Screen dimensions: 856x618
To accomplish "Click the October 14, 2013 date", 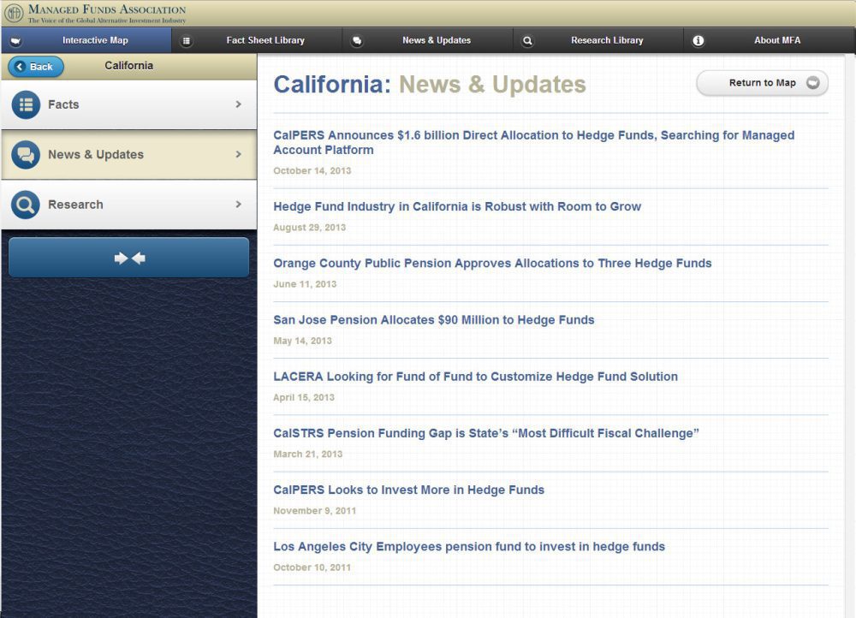I will (312, 171).
